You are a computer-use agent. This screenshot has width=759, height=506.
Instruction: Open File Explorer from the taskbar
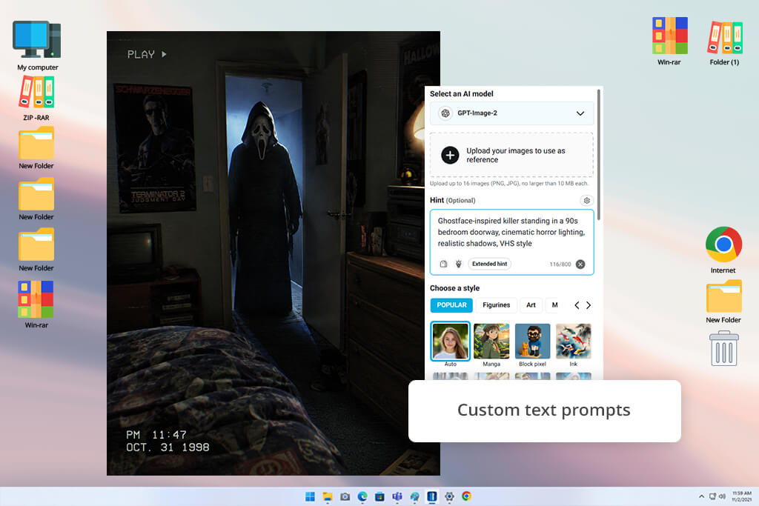pos(328,496)
